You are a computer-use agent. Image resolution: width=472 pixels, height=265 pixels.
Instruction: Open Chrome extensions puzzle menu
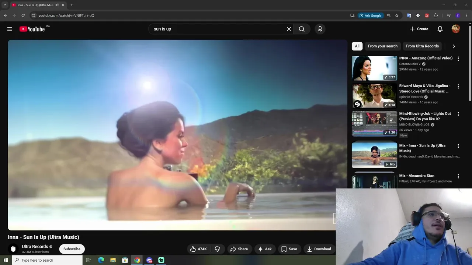pos(435,15)
